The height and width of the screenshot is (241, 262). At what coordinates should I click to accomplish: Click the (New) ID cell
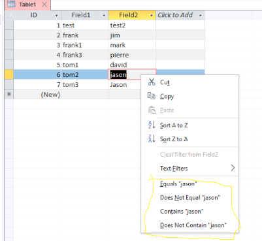[37, 94]
